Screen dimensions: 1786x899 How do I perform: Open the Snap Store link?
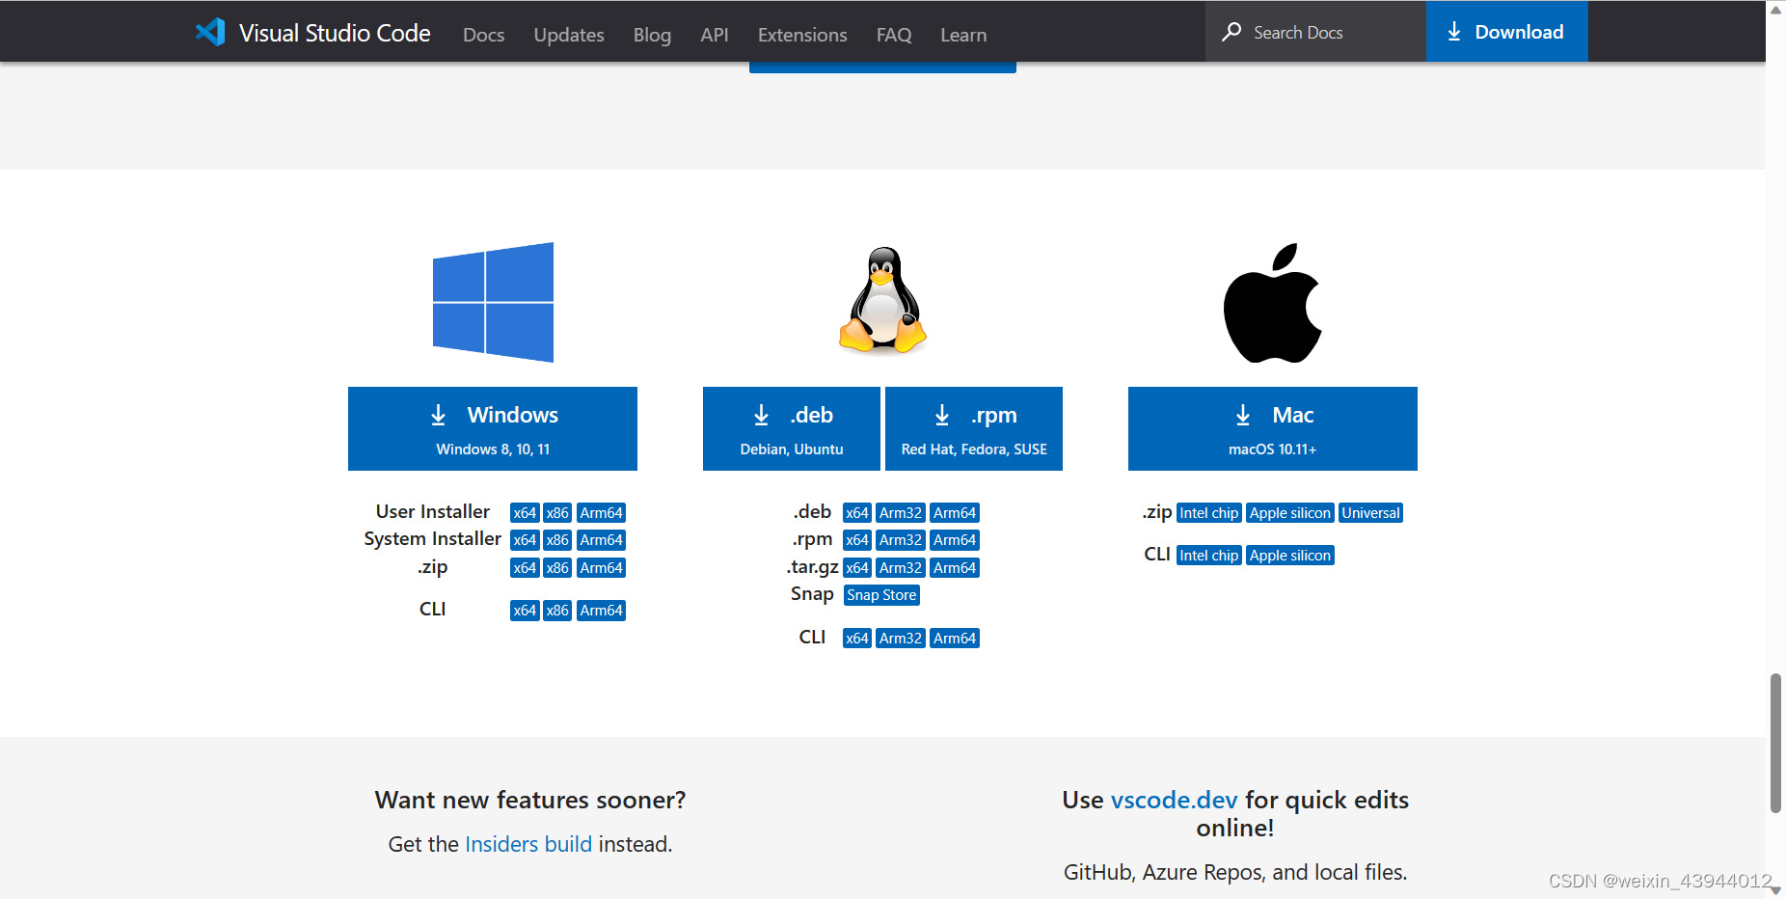881,595
